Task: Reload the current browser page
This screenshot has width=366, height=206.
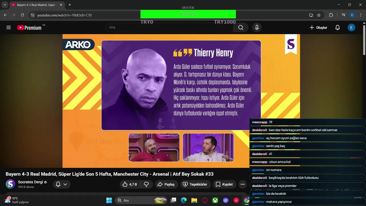Action: [x=23, y=15]
